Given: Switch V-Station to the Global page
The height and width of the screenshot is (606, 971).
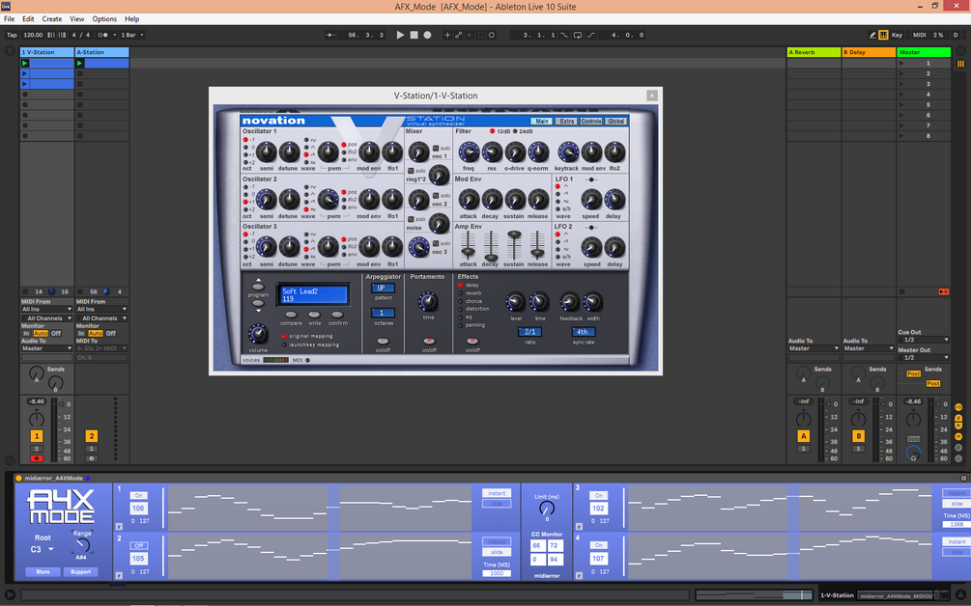Looking at the screenshot, I should coord(615,122).
